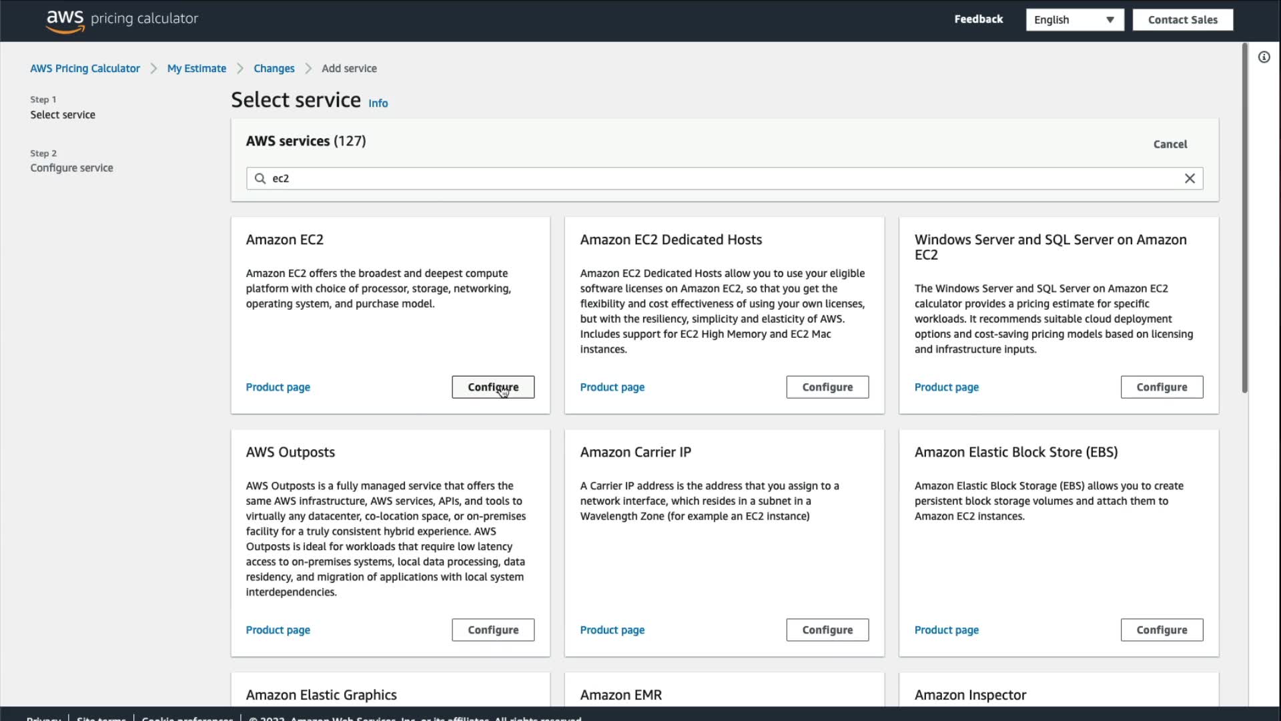Configure the AWS Outposts service
Image resolution: width=1281 pixels, height=721 pixels.
(492, 630)
